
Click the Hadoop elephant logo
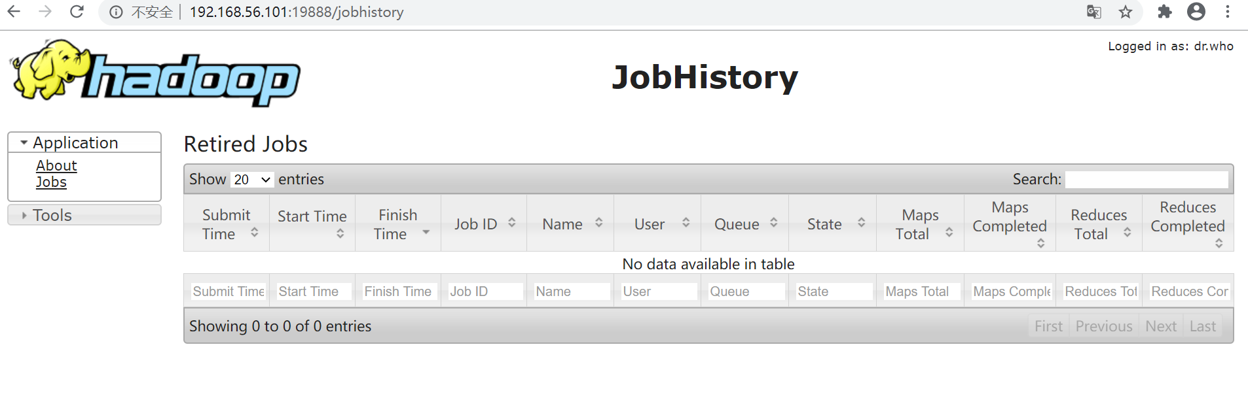coord(155,73)
